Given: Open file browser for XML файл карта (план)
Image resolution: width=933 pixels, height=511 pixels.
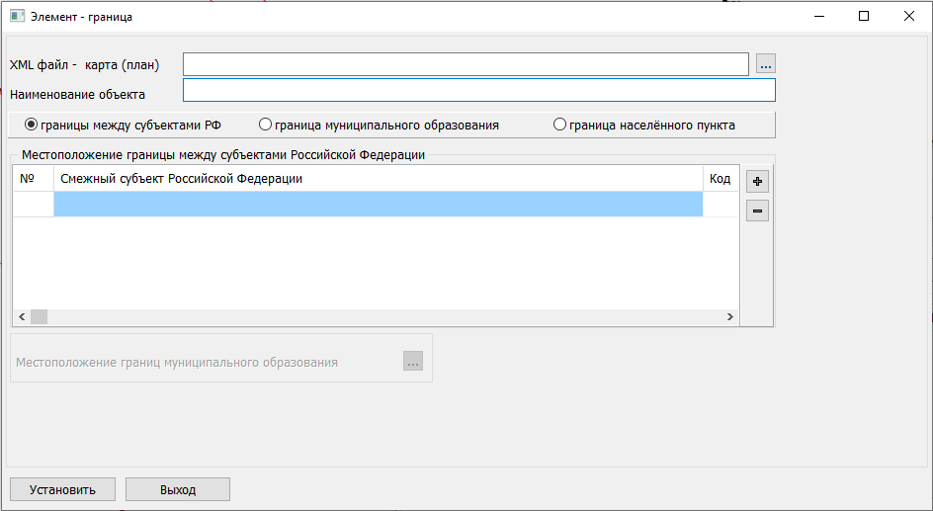Looking at the screenshot, I should [766, 64].
